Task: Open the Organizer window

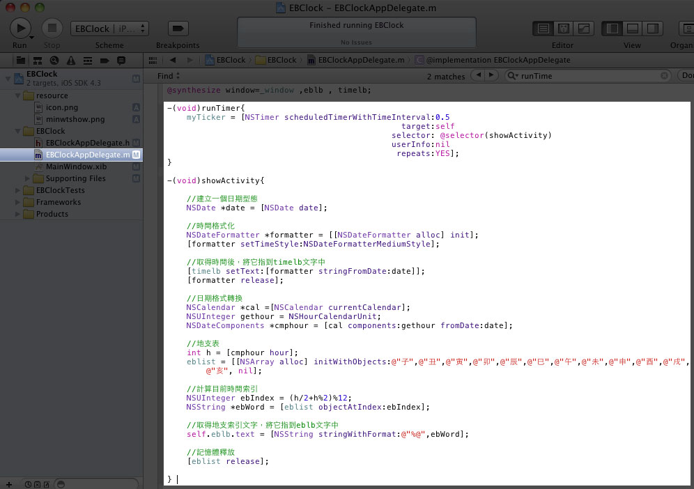Action: (687, 29)
